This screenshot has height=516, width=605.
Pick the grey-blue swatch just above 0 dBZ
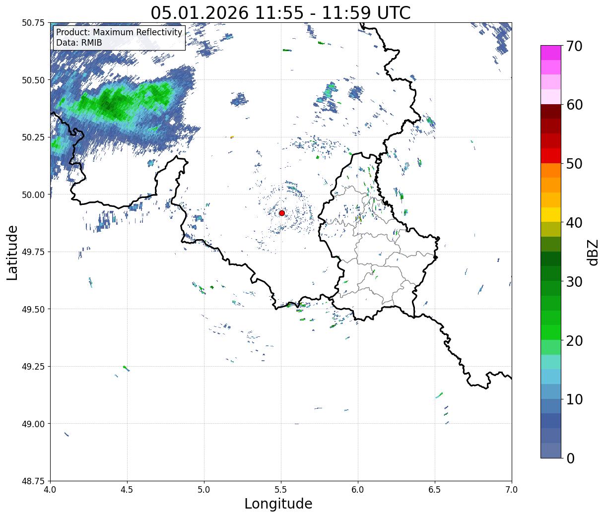[x=551, y=450]
